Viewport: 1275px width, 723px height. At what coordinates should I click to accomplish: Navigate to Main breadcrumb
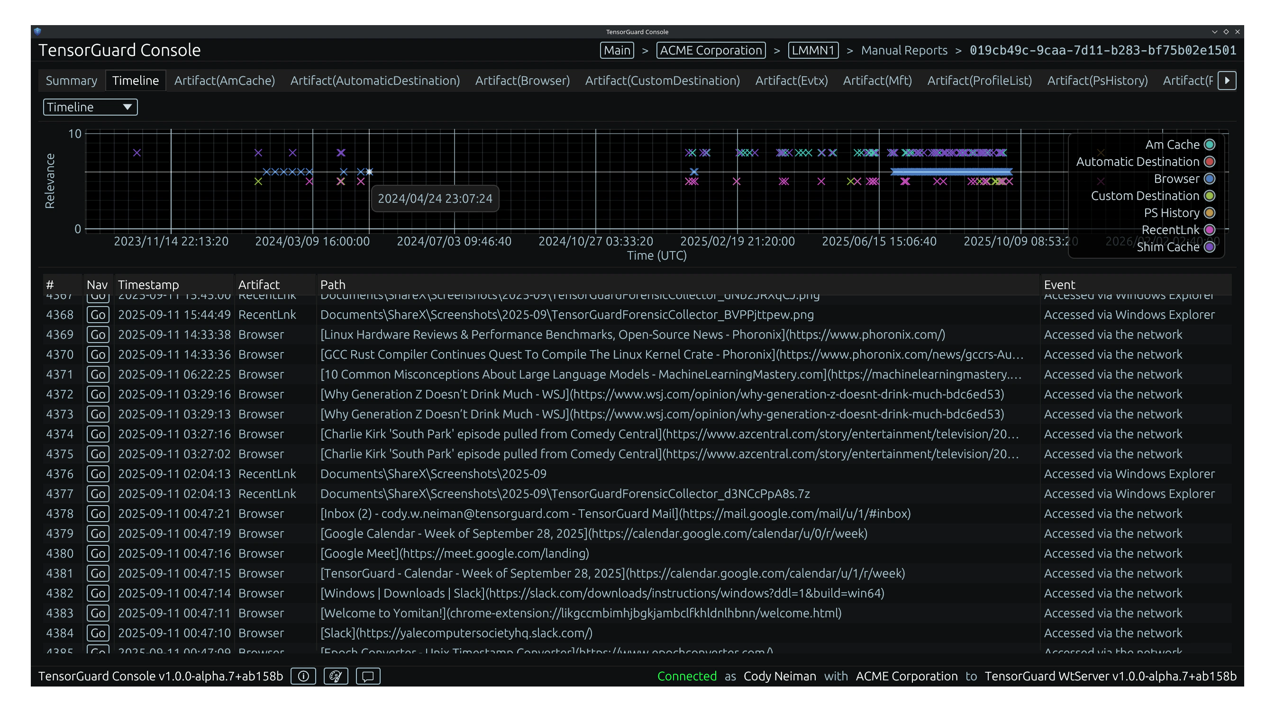click(x=616, y=50)
